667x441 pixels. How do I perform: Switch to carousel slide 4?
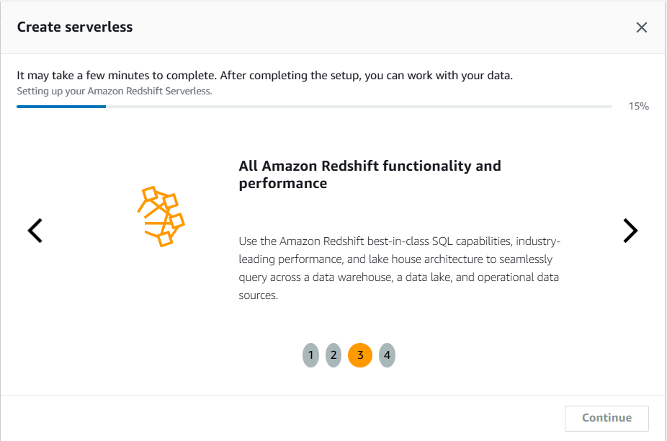point(387,355)
